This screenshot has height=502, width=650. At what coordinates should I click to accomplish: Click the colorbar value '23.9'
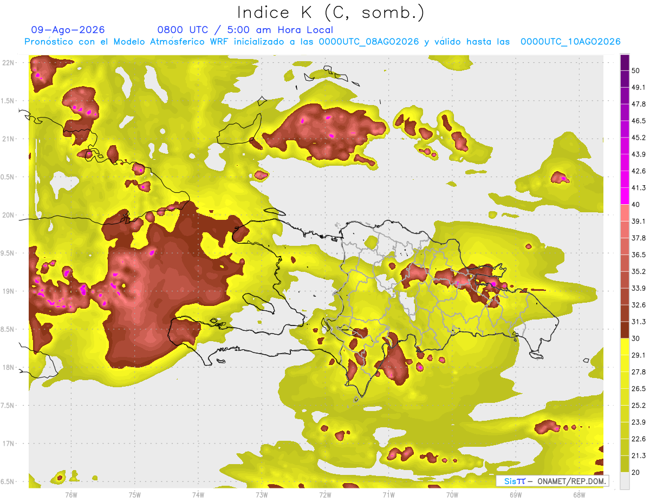[x=638, y=422]
